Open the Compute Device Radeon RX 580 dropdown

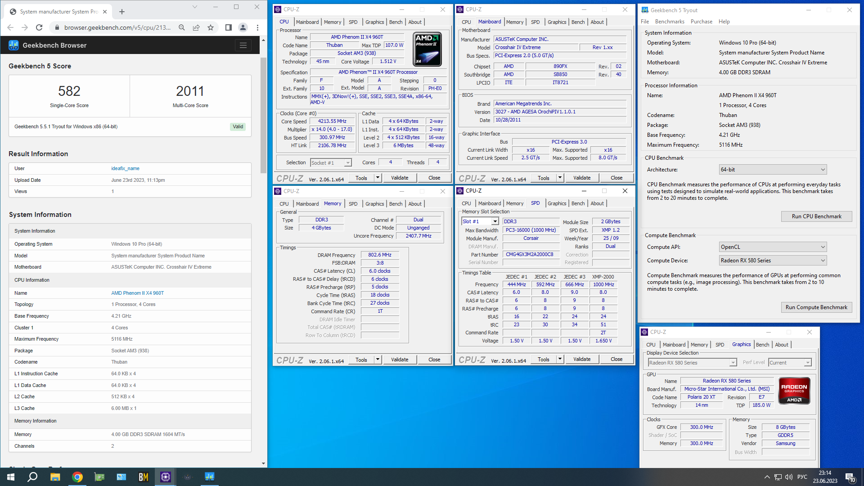pos(773,261)
